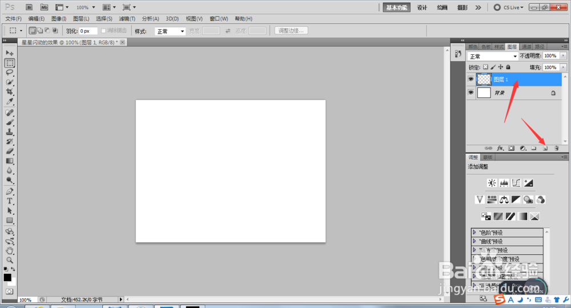Screen dimensions: 571x308
Task: Click the foreground color swatch
Action: click(x=7, y=277)
